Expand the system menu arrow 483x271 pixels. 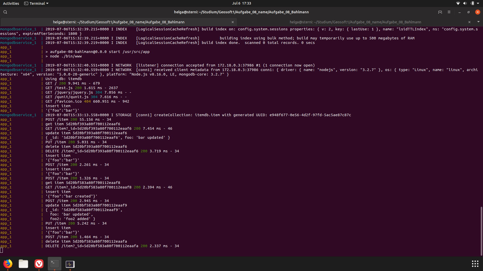tap(478, 4)
